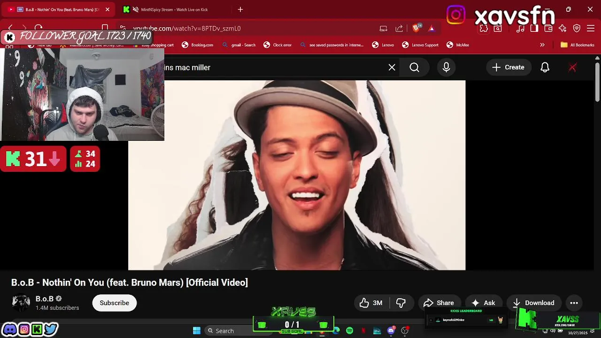Toggle the browser sidebar panel
Image resolution: width=601 pixels, height=338 pixels.
point(534,29)
